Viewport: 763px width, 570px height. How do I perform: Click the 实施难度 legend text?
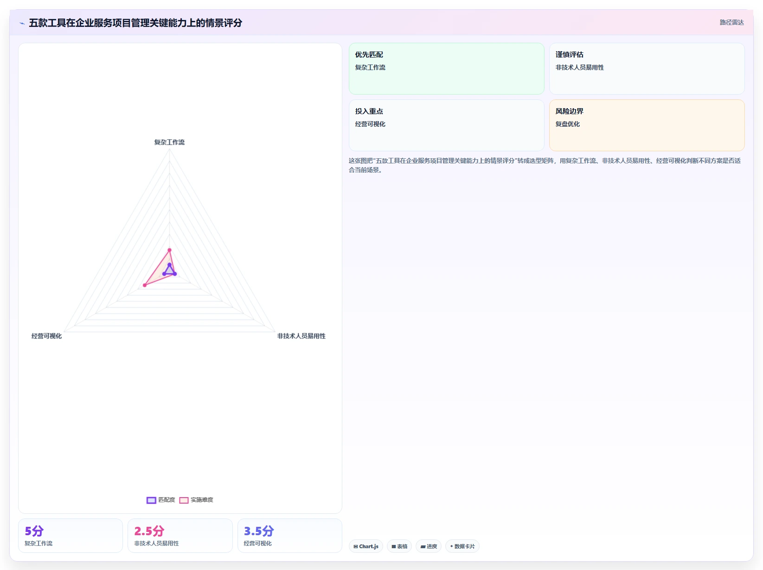coord(202,500)
